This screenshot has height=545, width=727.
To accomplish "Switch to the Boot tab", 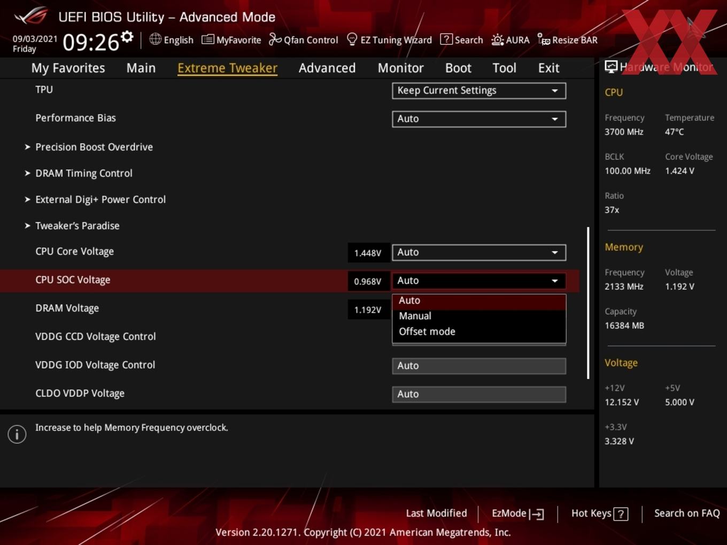I will click(x=458, y=68).
